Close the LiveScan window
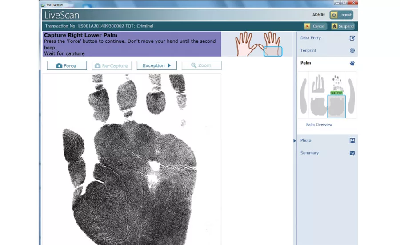 353,3
